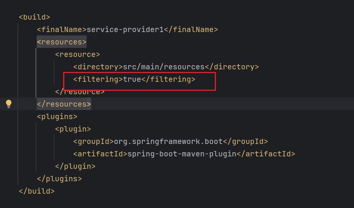Click the opening <resource> tag
This screenshot has height=208, width=354.
[78, 54]
